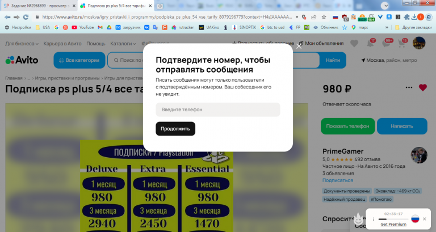Open Мои объявления

click(x=321, y=43)
